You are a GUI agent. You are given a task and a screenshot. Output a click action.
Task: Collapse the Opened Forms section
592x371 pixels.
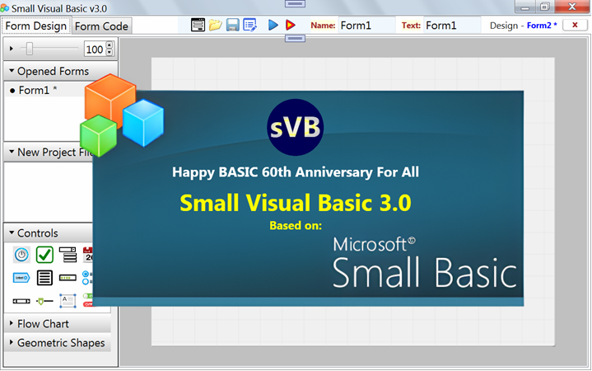(12, 71)
